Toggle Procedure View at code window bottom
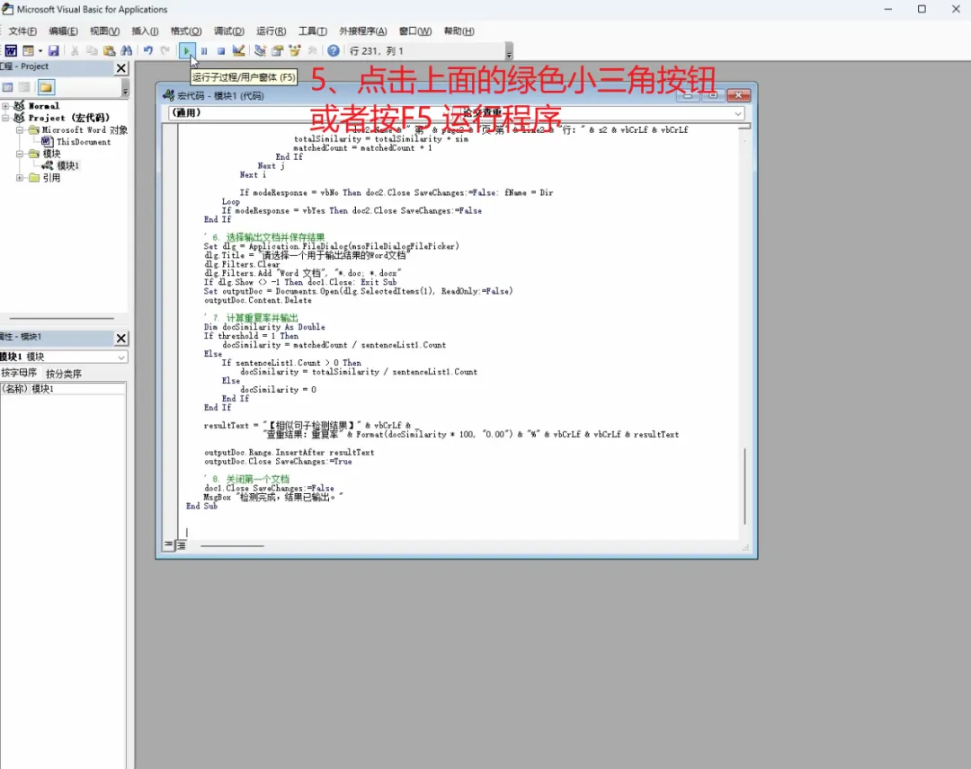The height and width of the screenshot is (769, 971). click(x=168, y=545)
